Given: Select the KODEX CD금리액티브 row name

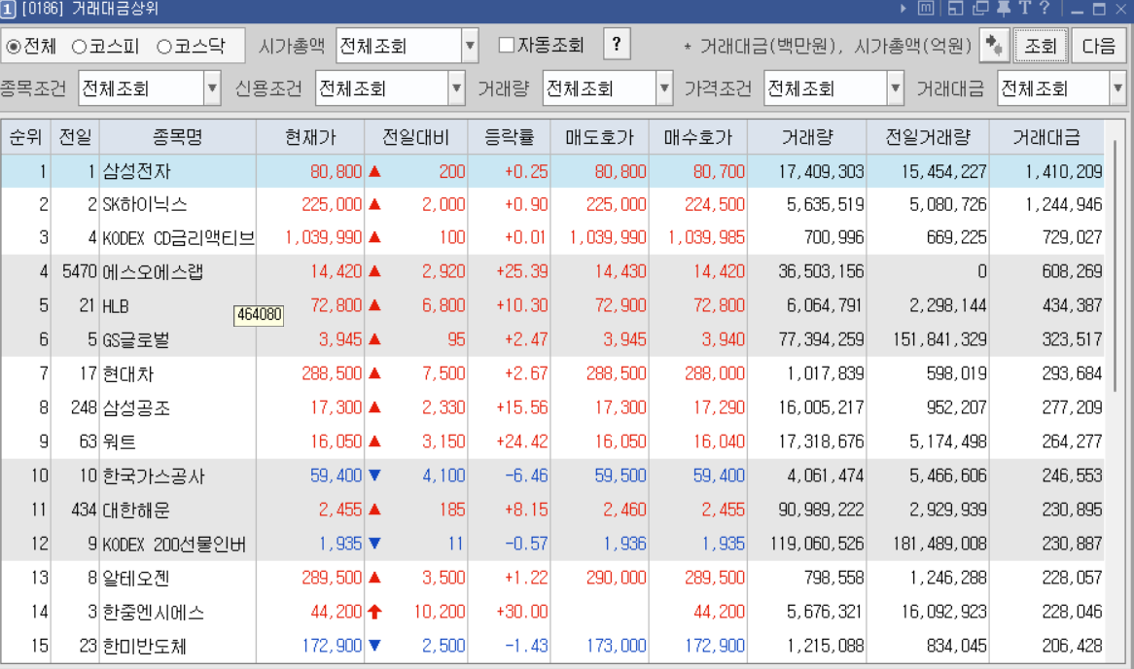Looking at the screenshot, I should tap(178, 238).
